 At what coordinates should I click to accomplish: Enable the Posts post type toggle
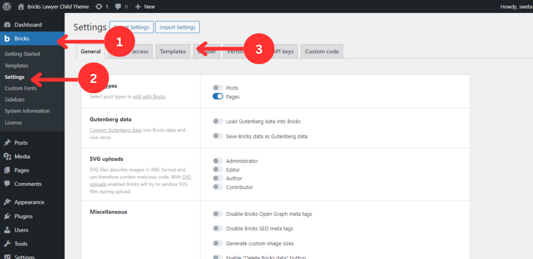coord(217,87)
